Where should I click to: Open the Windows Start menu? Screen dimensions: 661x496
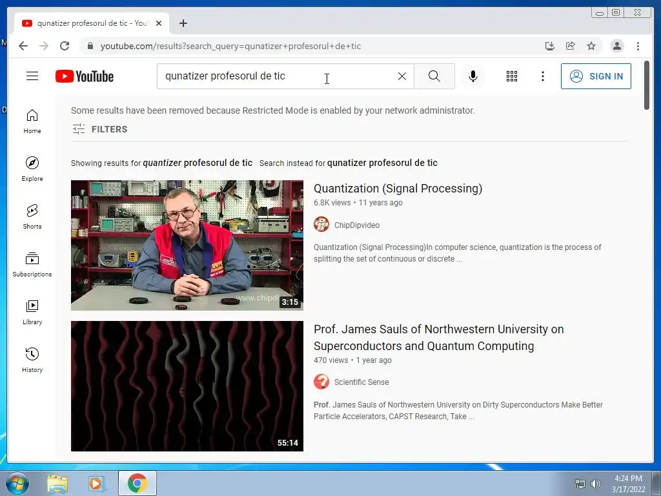click(x=17, y=483)
